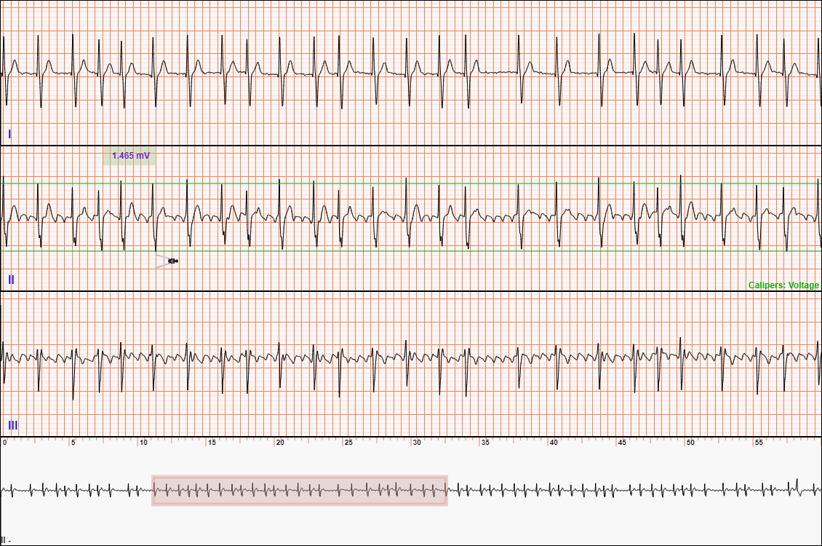Screen dimensions: 822x546
Task: Click the tall spike near overview strip's end
Action: point(797,485)
